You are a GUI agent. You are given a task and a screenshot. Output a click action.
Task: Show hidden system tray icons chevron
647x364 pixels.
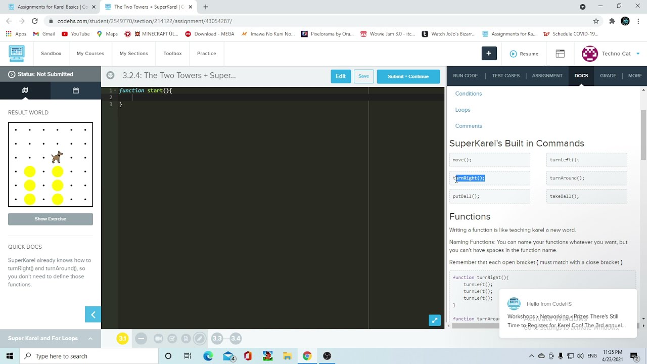[x=531, y=356]
